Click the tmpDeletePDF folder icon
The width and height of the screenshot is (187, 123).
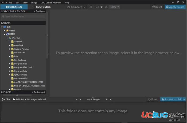(x=12, y=78)
